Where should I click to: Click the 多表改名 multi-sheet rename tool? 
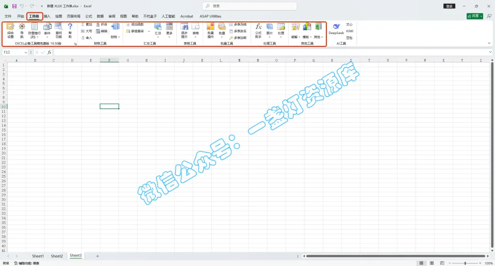pos(238,31)
